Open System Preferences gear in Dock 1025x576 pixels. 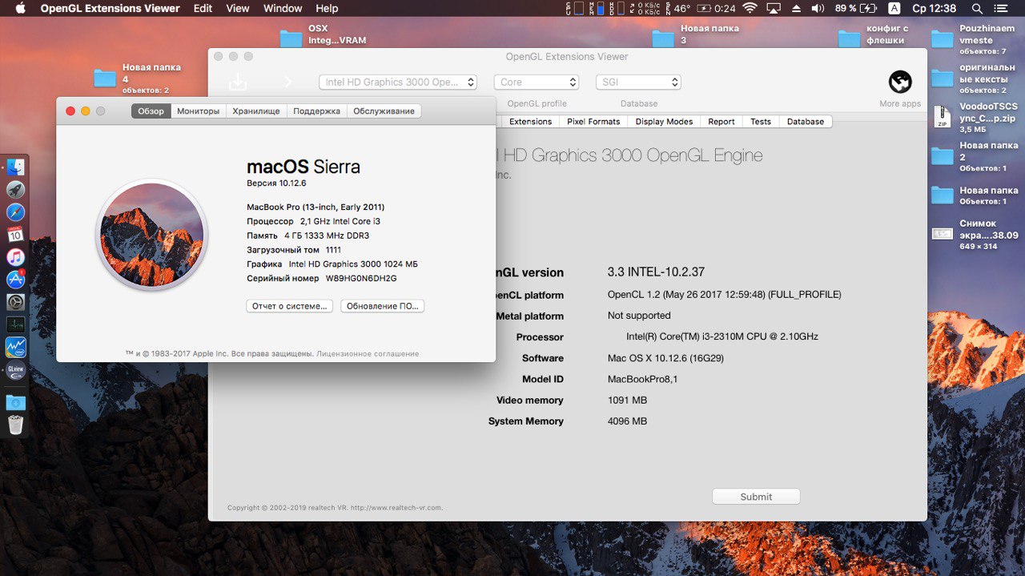pyautogui.click(x=15, y=303)
